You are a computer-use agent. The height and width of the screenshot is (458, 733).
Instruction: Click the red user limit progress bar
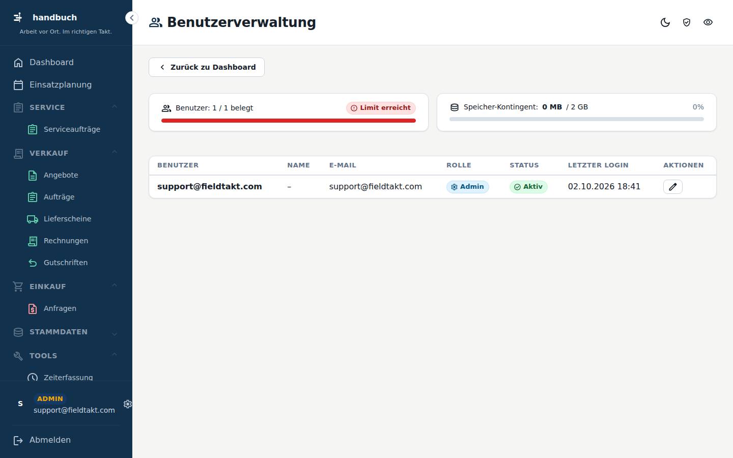[x=289, y=121]
